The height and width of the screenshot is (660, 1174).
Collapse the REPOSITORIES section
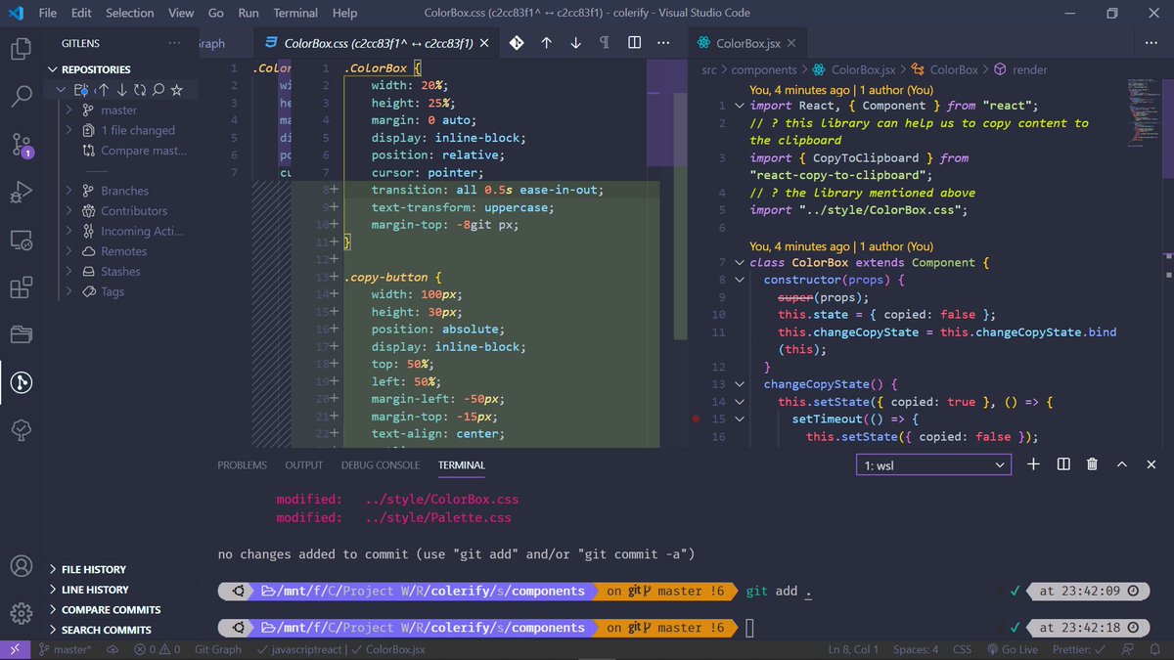53,69
